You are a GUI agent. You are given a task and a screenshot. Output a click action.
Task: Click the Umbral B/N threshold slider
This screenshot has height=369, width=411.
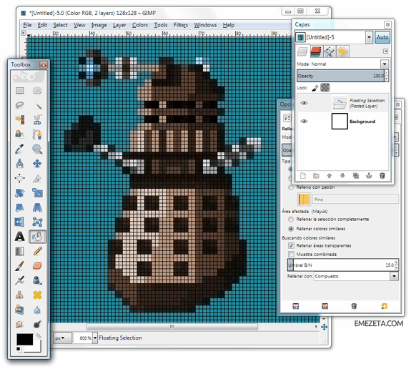(x=341, y=265)
